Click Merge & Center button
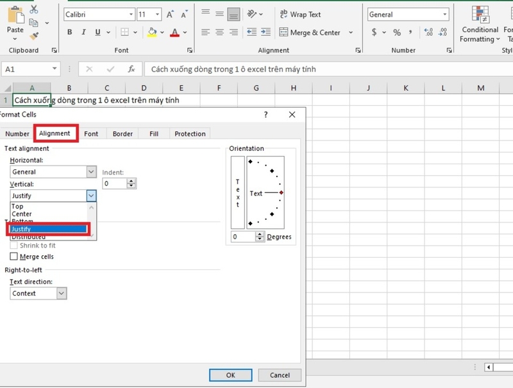The width and height of the screenshot is (513, 388). coord(310,33)
